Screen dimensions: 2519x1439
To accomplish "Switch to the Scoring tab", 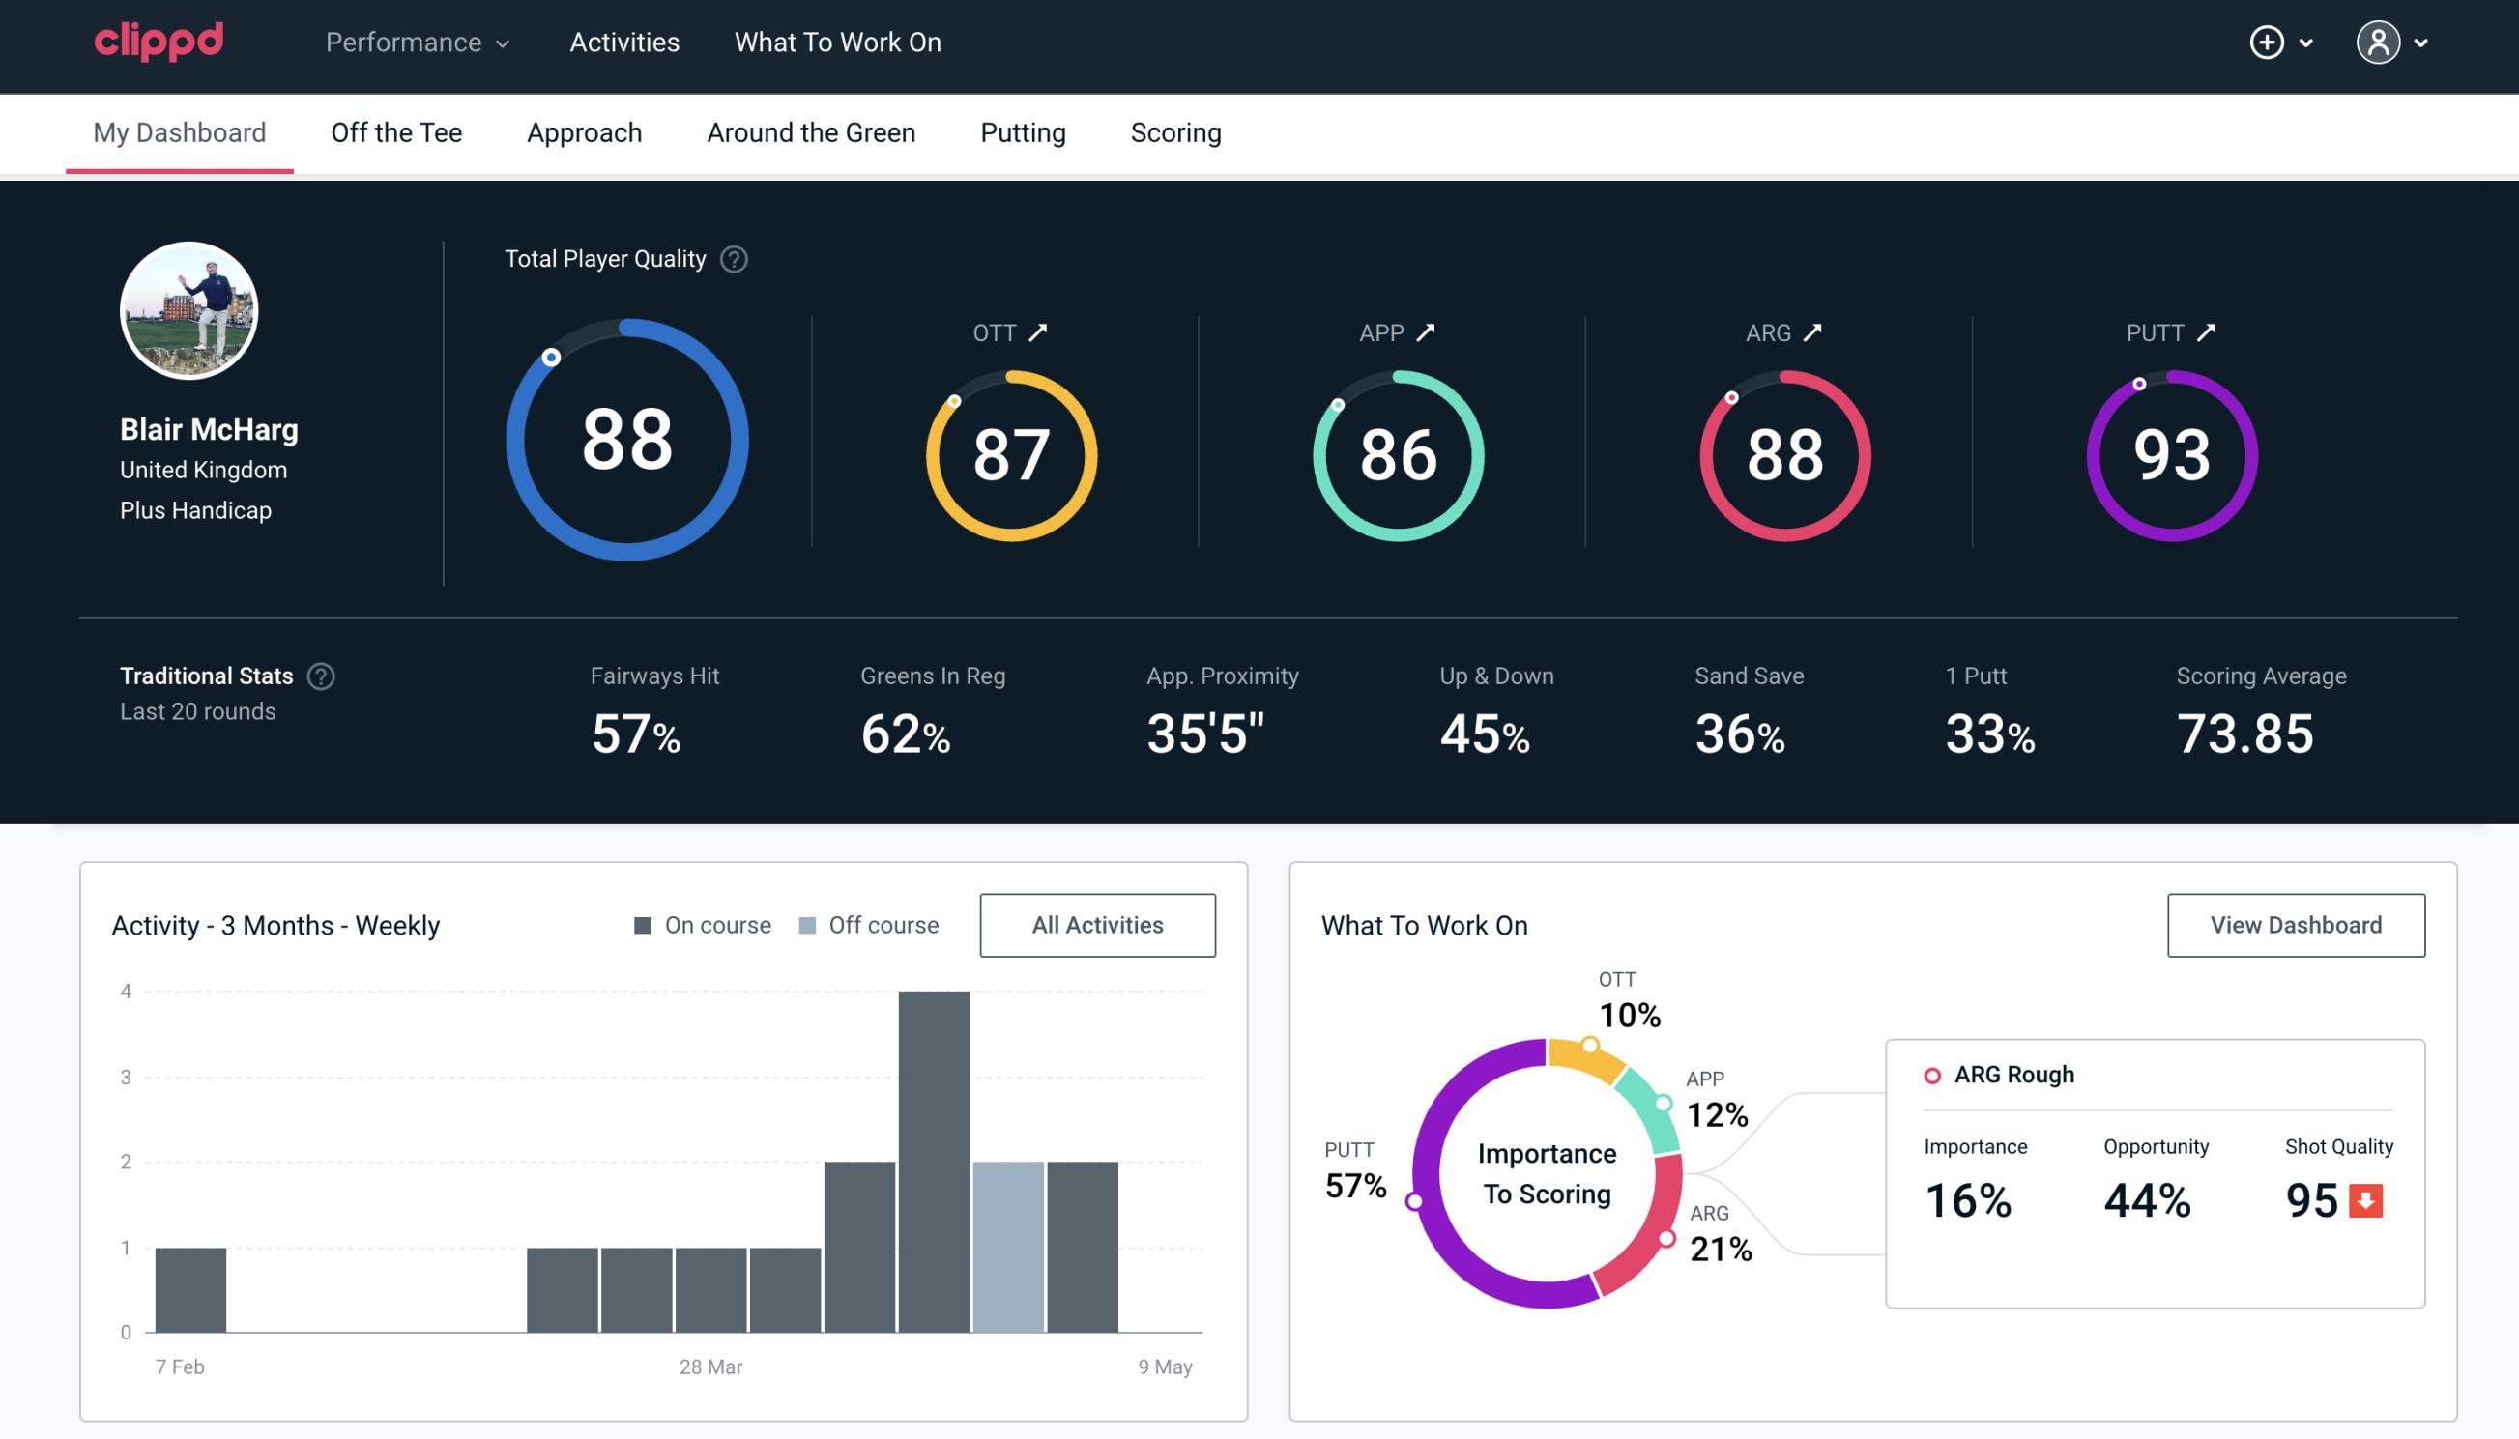I will 1176,131.
